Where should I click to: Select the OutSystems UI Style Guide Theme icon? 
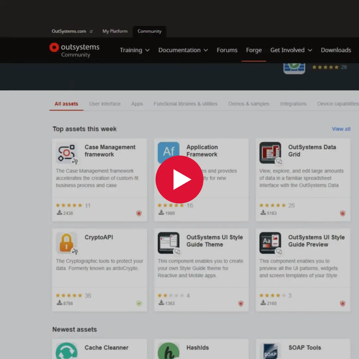point(169,243)
